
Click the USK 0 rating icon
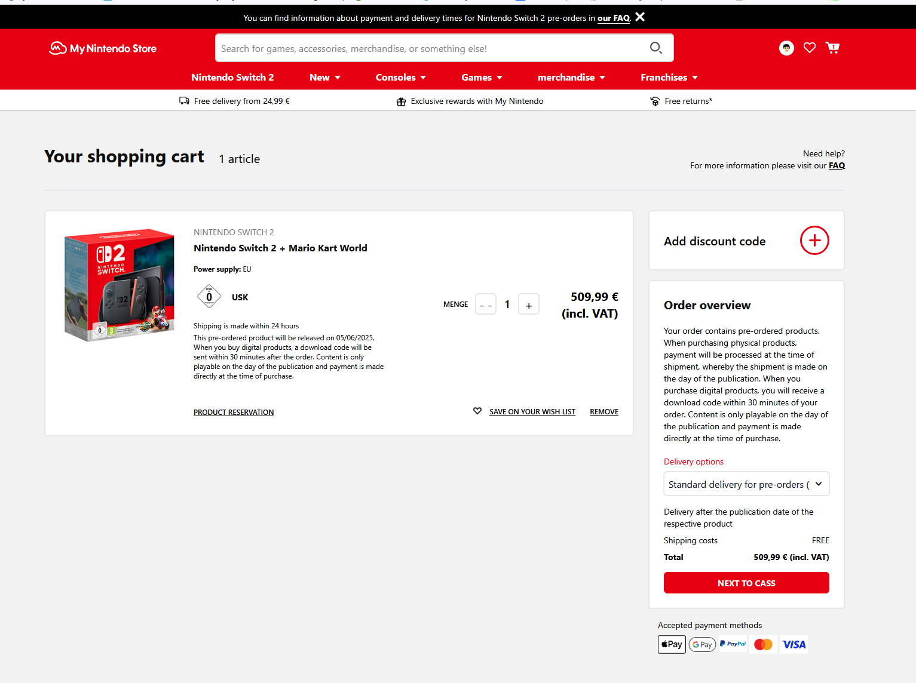[209, 296]
